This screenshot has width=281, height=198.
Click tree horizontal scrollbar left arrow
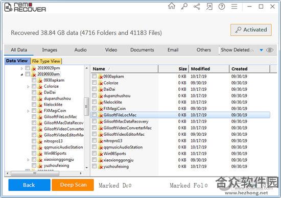click(x=7, y=174)
